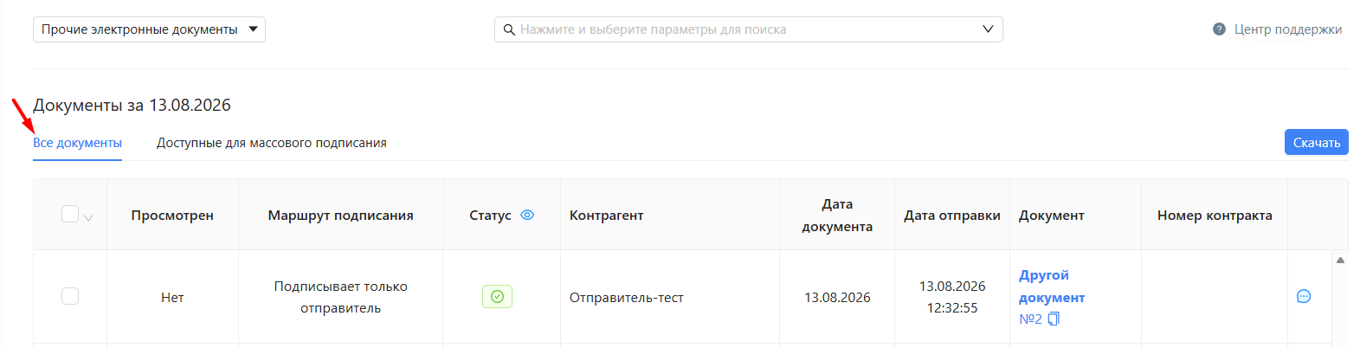Click the green signed status icon
Viewport: 1360px width, 348px height.
[497, 297]
